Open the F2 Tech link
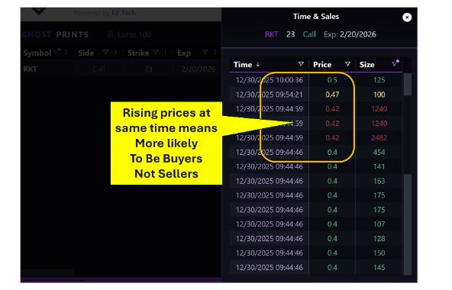This screenshot has width=452, height=290. point(124,13)
